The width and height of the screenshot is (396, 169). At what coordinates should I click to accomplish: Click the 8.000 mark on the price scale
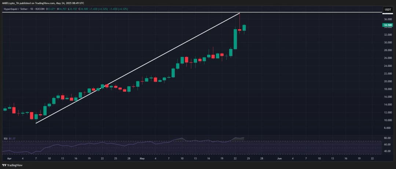[x=387, y=128]
